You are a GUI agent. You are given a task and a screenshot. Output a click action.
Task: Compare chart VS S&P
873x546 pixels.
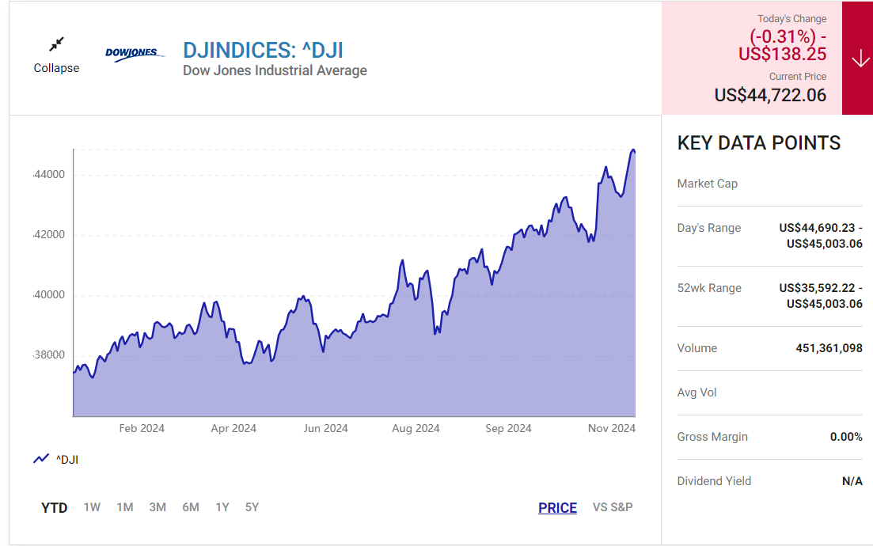(x=613, y=507)
